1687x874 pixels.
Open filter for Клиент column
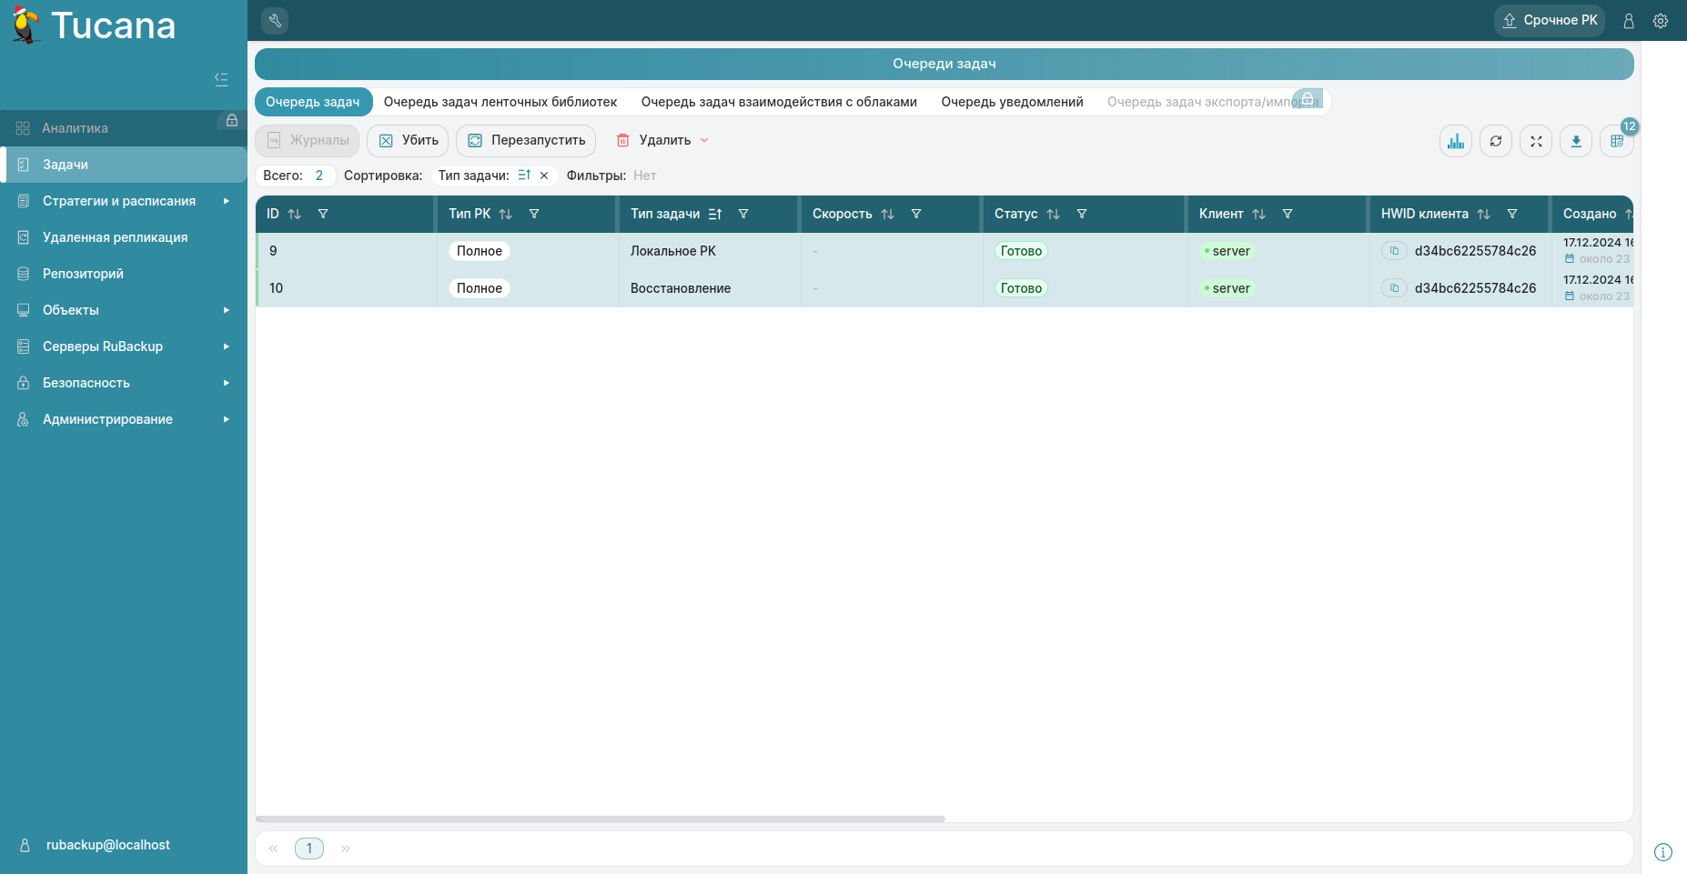[x=1288, y=215]
